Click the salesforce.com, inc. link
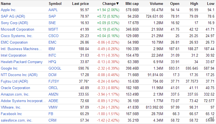 coord(17,120)
